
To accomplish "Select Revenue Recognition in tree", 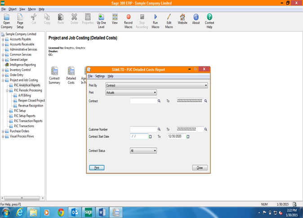I will coord(31,106).
